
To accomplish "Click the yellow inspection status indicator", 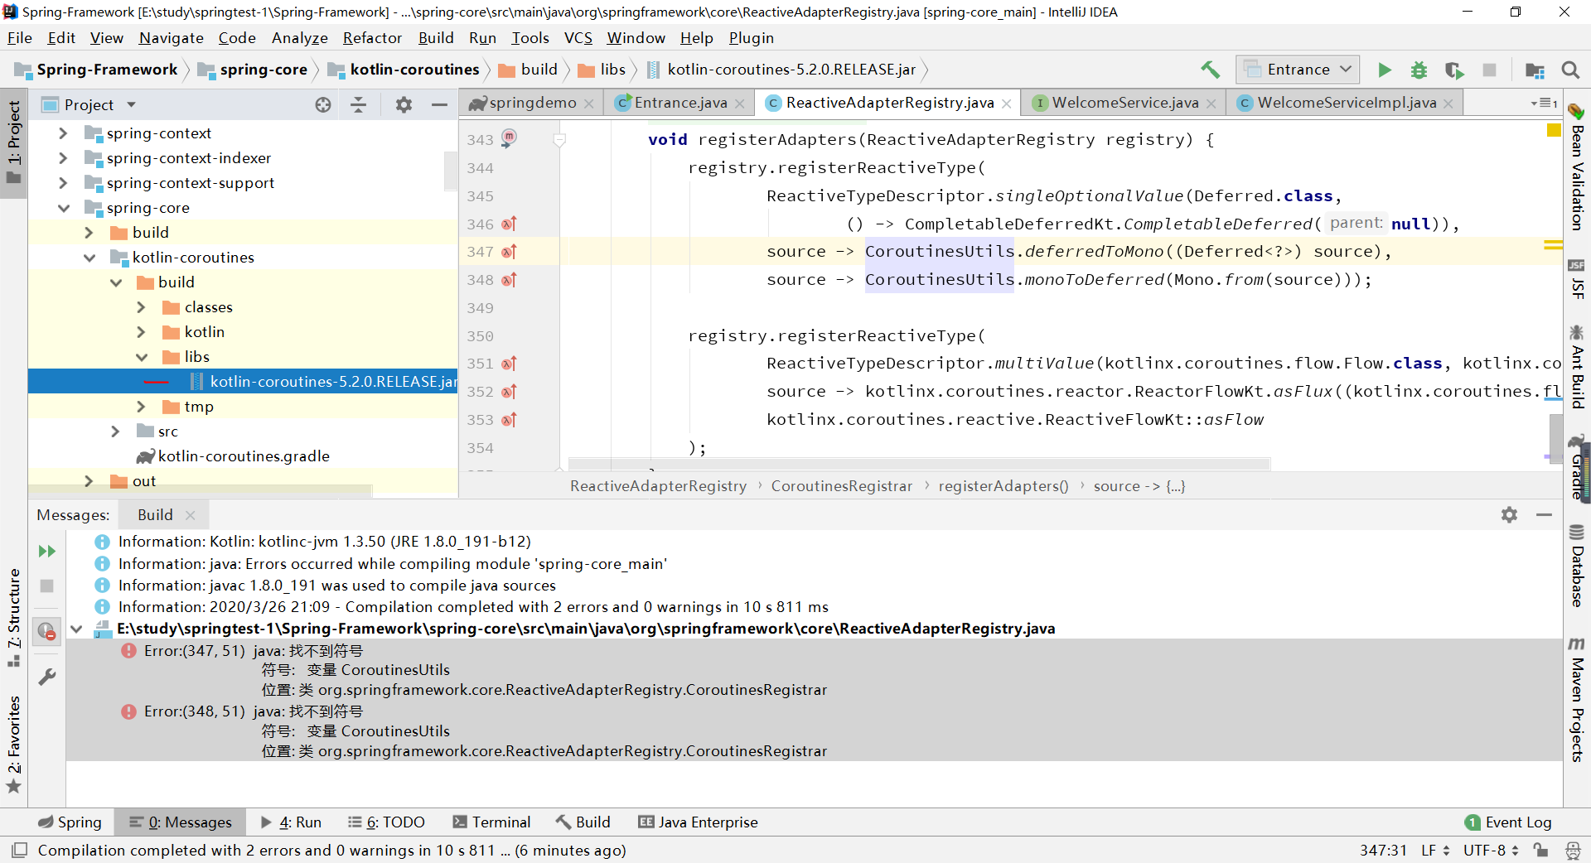I will tap(1554, 131).
